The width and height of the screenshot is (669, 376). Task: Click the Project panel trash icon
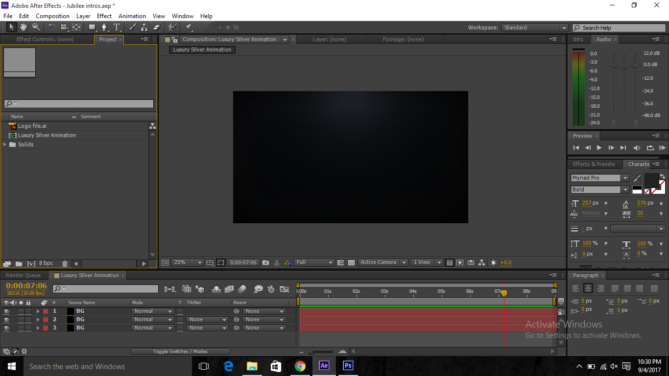tap(65, 263)
